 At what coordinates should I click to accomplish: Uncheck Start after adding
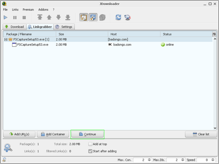point(91,151)
